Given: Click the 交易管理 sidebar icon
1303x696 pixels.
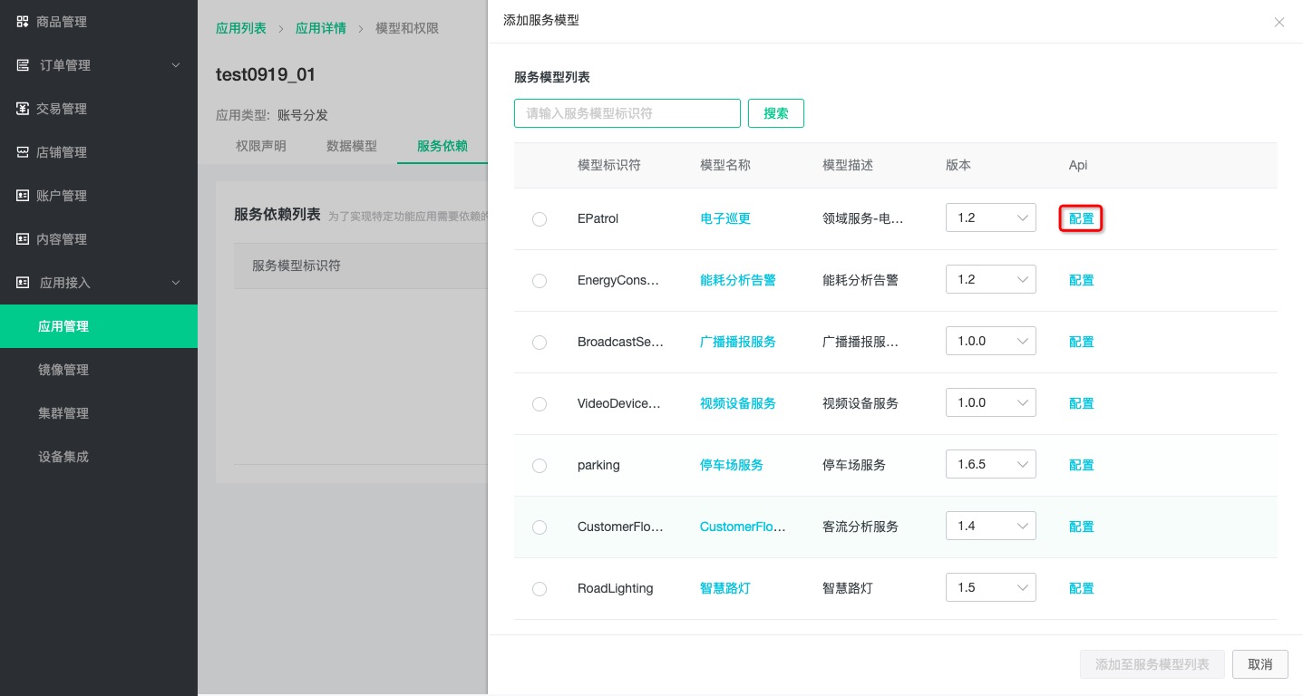Looking at the screenshot, I should 23,109.
